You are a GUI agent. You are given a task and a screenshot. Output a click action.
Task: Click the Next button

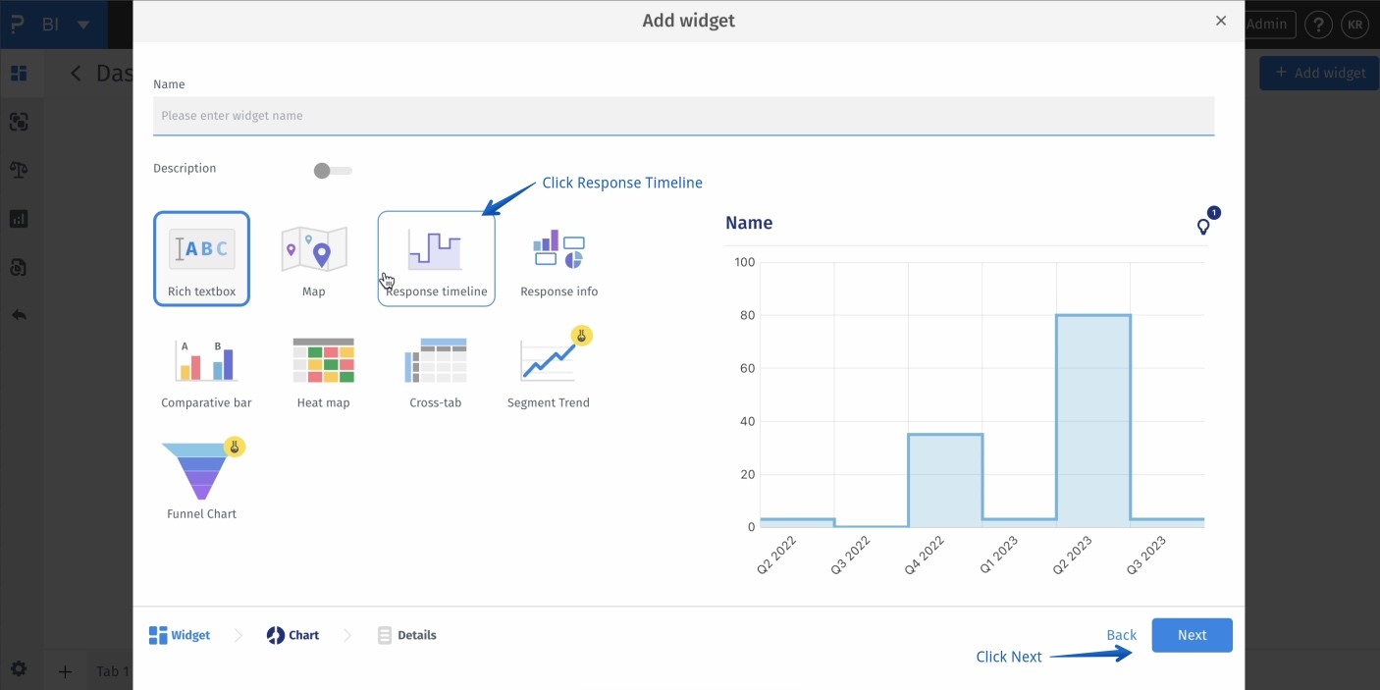pyautogui.click(x=1192, y=635)
